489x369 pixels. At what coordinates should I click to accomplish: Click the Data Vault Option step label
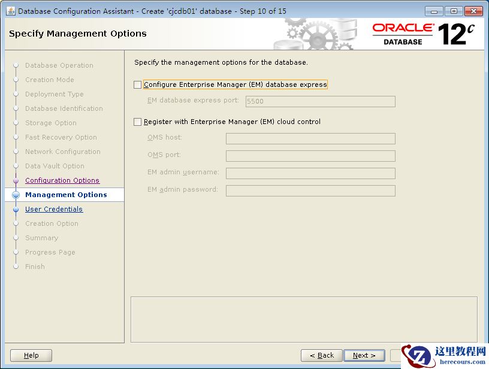pos(55,166)
